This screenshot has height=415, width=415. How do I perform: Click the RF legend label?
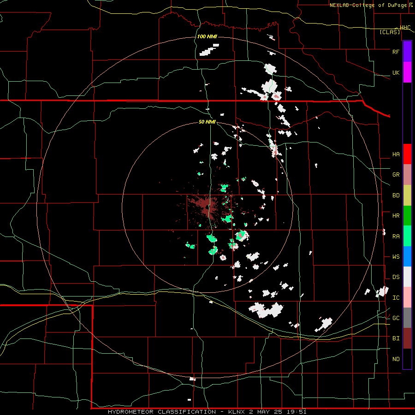[x=396, y=52]
